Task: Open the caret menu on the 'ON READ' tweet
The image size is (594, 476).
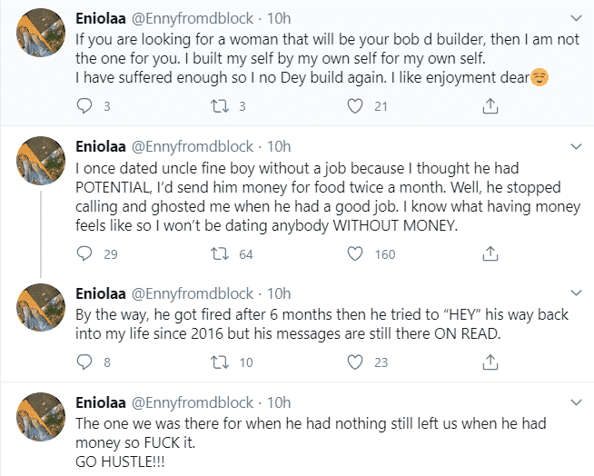Action: [575, 293]
